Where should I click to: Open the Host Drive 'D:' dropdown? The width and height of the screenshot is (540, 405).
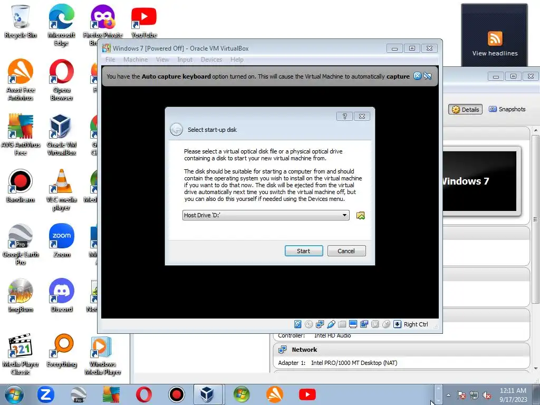(x=266, y=215)
